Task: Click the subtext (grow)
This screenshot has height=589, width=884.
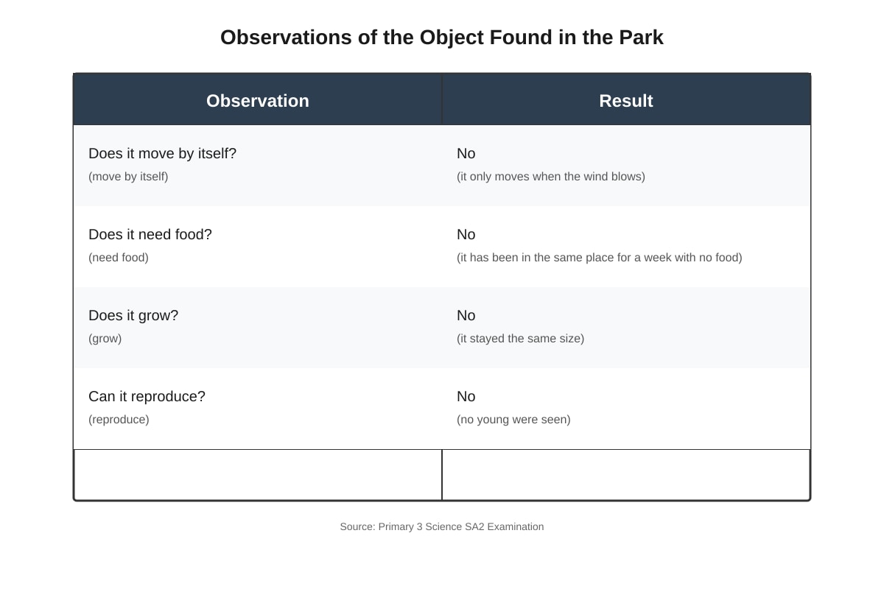Action: pos(105,339)
